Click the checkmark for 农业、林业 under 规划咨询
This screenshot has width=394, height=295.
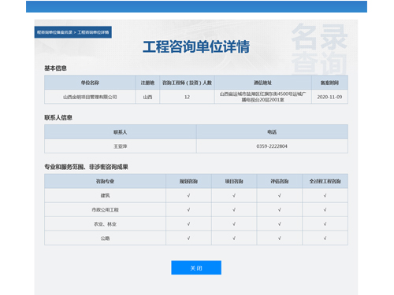point(188,224)
